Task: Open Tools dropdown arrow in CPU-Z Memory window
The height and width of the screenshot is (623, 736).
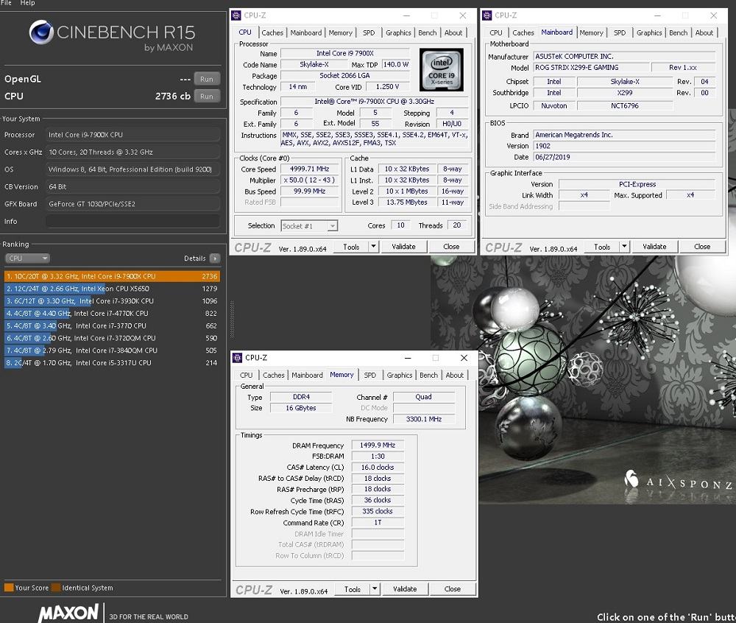Action: (375, 588)
